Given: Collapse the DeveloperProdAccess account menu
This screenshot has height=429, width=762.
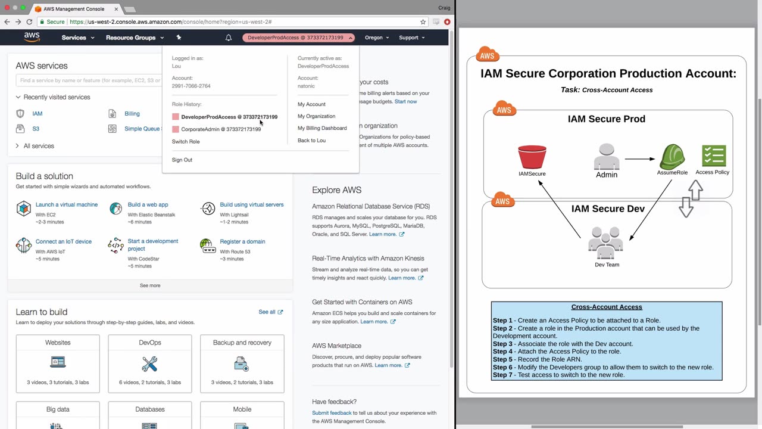Looking at the screenshot, I should [x=299, y=38].
